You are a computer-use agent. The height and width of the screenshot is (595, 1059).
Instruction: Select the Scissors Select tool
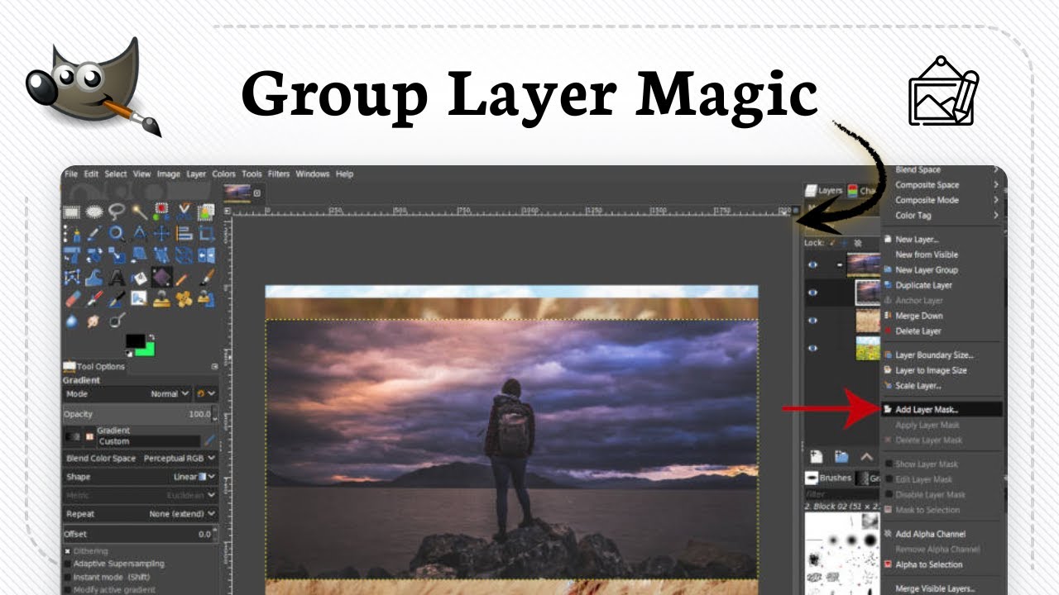point(184,211)
